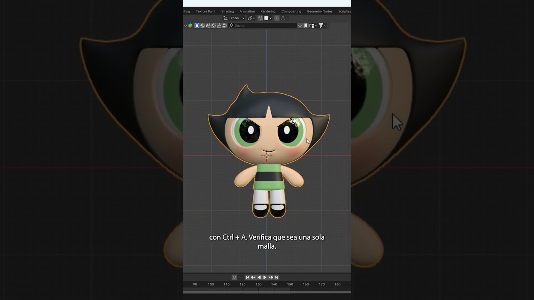Click frame 130 on the timeline ruler

click(258, 284)
